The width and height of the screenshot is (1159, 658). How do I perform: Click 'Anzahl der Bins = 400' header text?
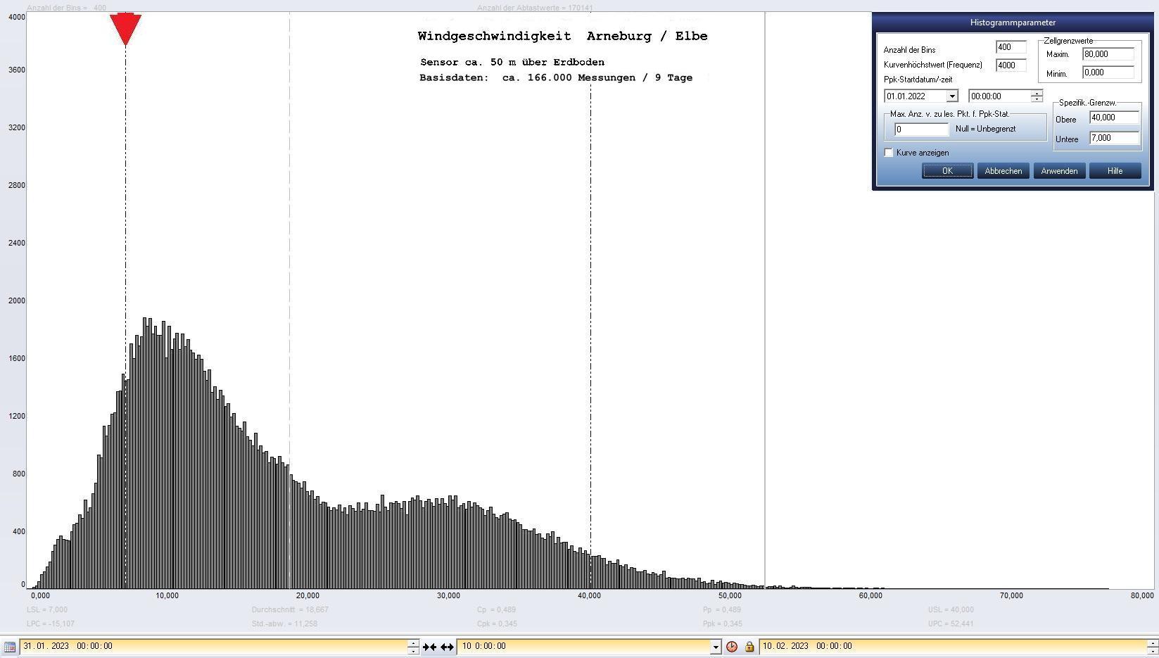click(67, 8)
